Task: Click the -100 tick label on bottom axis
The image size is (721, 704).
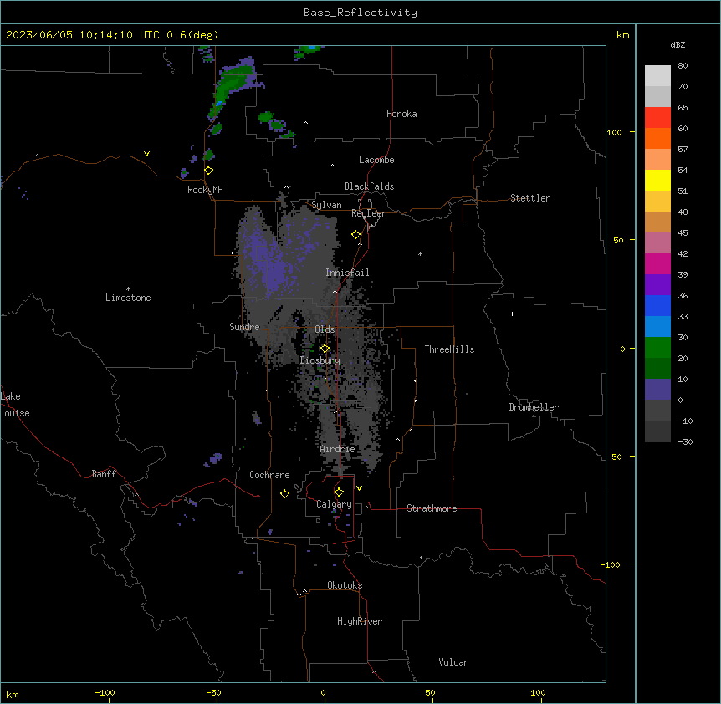Action: point(105,692)
